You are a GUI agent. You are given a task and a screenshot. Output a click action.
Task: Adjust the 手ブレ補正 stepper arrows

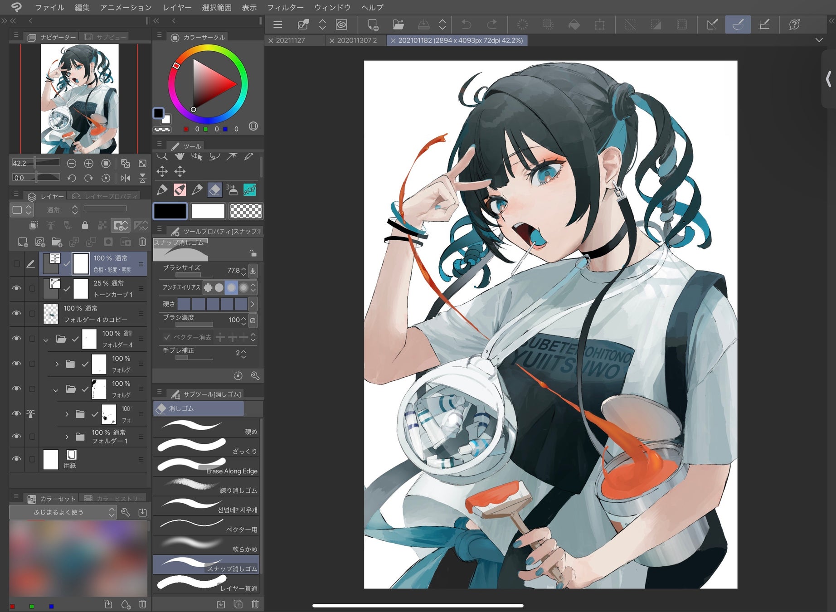(244, 354)
